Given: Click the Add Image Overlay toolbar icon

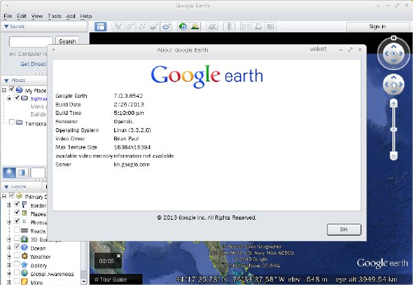Looking at the screenshot, I should [154, 27].
